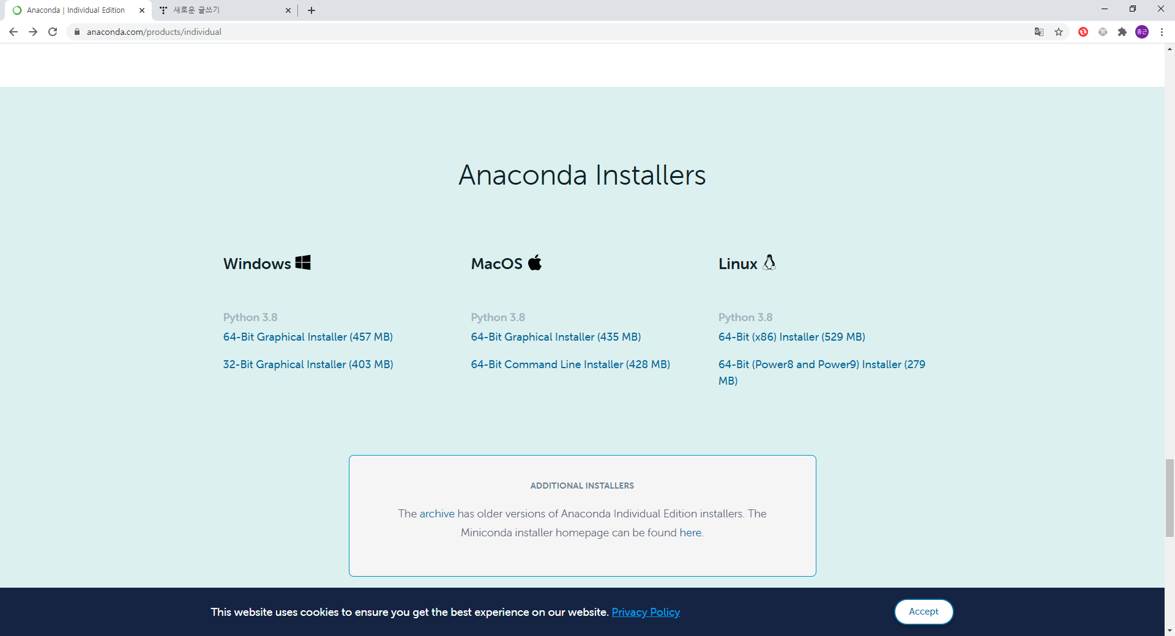The height and width of the screenshot is (636, 1175).
Task: Download Windows 64-Bit Graphical Installer (457 MB)
Action: (308, 337)
